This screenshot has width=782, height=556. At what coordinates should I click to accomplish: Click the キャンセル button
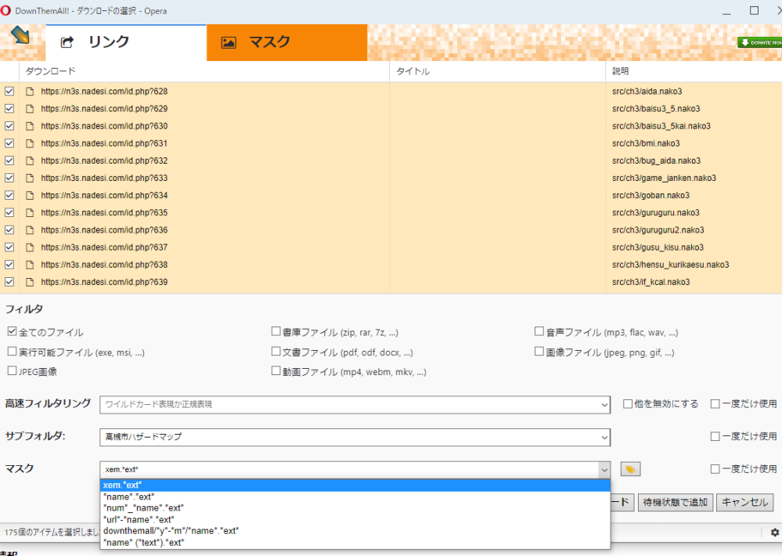coord(745,502)
